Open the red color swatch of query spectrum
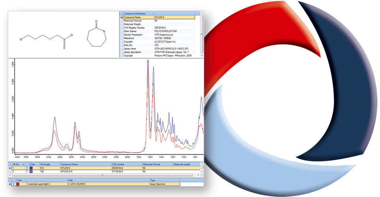 point(18,184)
